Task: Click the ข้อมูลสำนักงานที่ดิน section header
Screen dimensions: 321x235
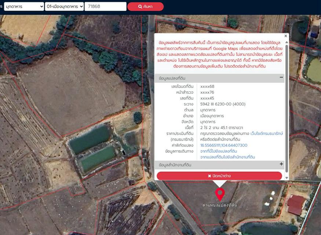Action: coord(219,165)
